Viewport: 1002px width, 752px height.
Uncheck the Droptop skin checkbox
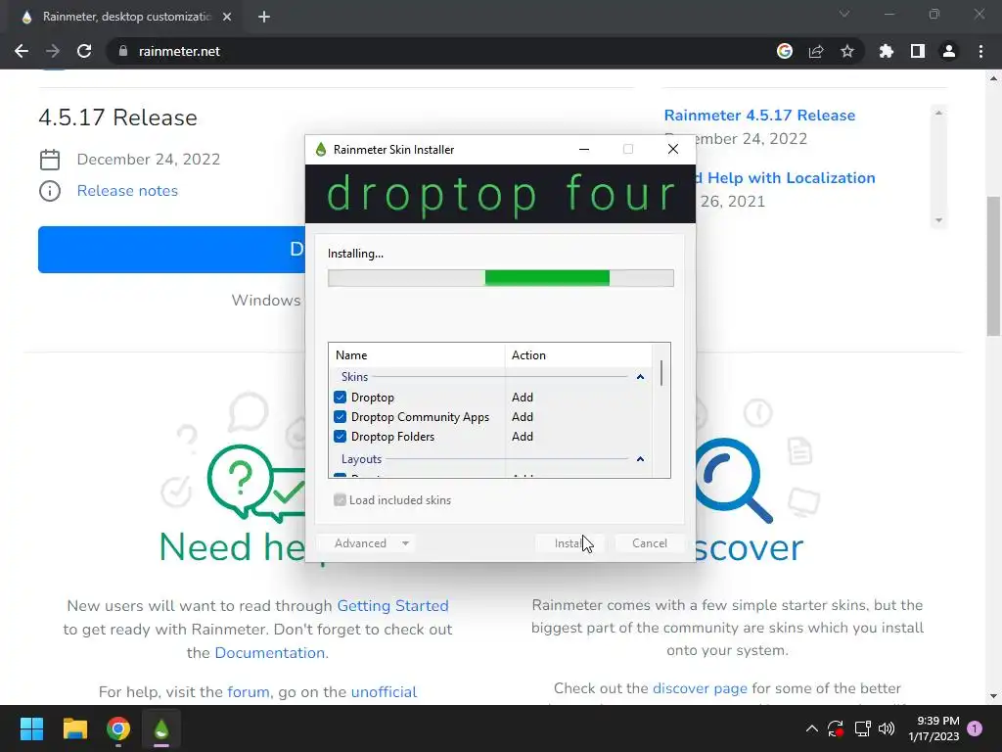(x=340, y=398)
